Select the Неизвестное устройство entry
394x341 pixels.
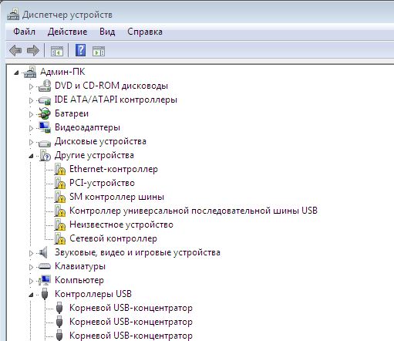point(121,225)
